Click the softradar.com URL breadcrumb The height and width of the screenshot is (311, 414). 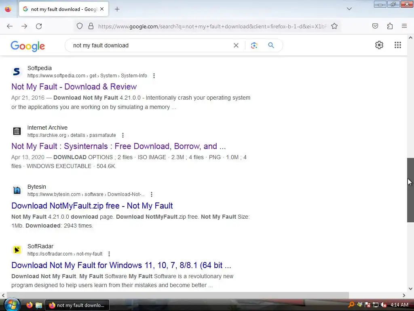point(65,254)
